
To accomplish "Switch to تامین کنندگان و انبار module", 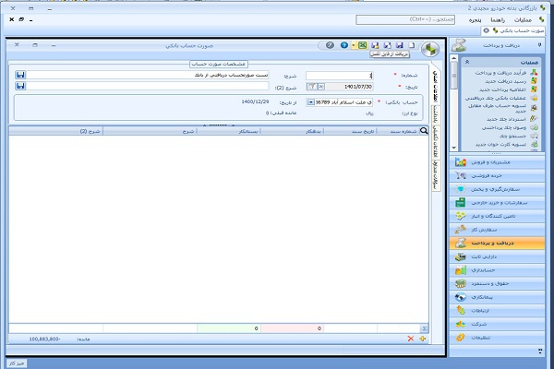I will [x=497, y=216].
